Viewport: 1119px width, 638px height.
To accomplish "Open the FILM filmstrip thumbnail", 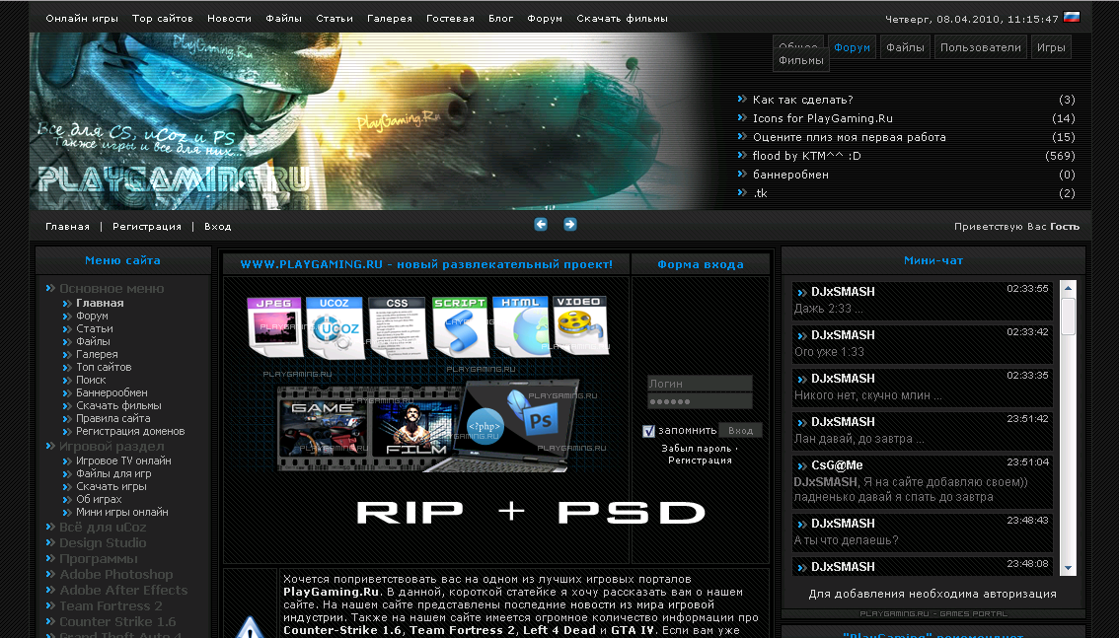I will [x=416, y=428].
